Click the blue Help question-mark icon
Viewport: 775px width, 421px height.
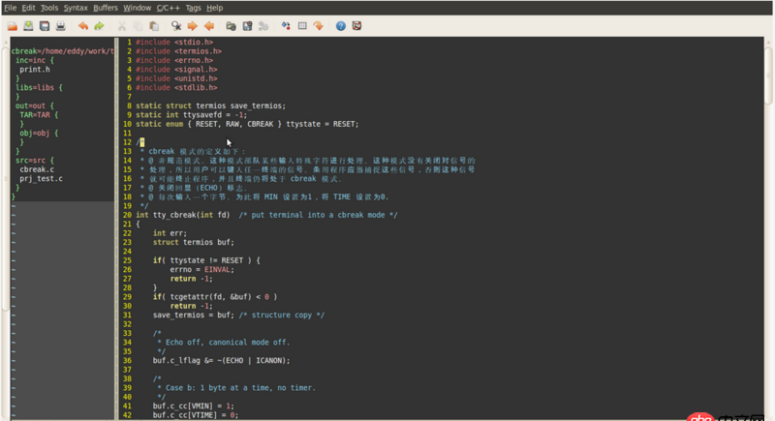(x=341, y=26)
